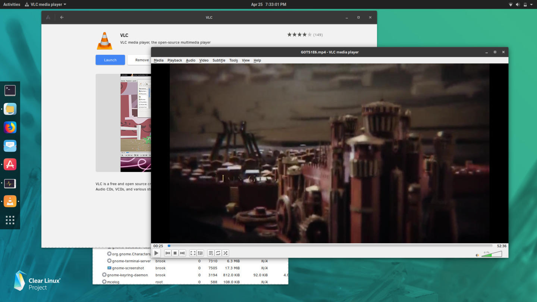The height and width of the screenshot is (302, 537).
Task: Open the Audio menu in VLC
Action: 191,60
